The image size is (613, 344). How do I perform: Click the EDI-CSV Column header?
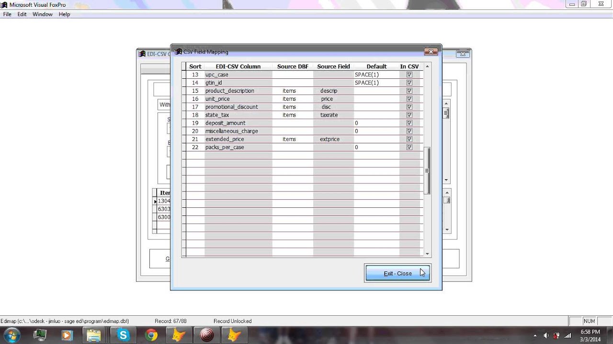pyautogui.click(x=238, y=66)
